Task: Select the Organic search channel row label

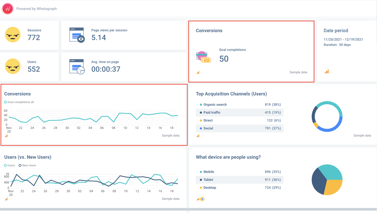Action: point(215,105)
